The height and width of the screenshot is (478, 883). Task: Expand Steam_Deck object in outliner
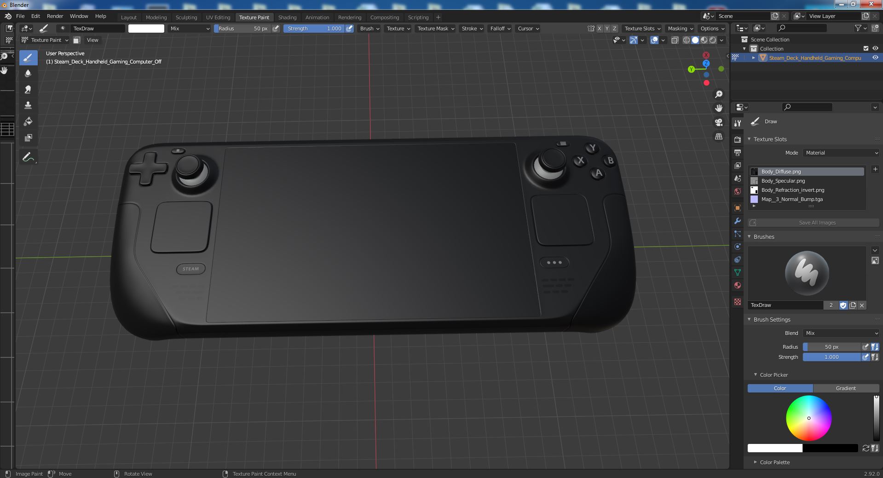pyautogui.click(x=753, y=58)
